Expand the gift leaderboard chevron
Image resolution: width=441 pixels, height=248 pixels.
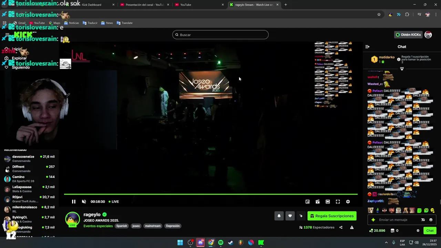[402, 69]
